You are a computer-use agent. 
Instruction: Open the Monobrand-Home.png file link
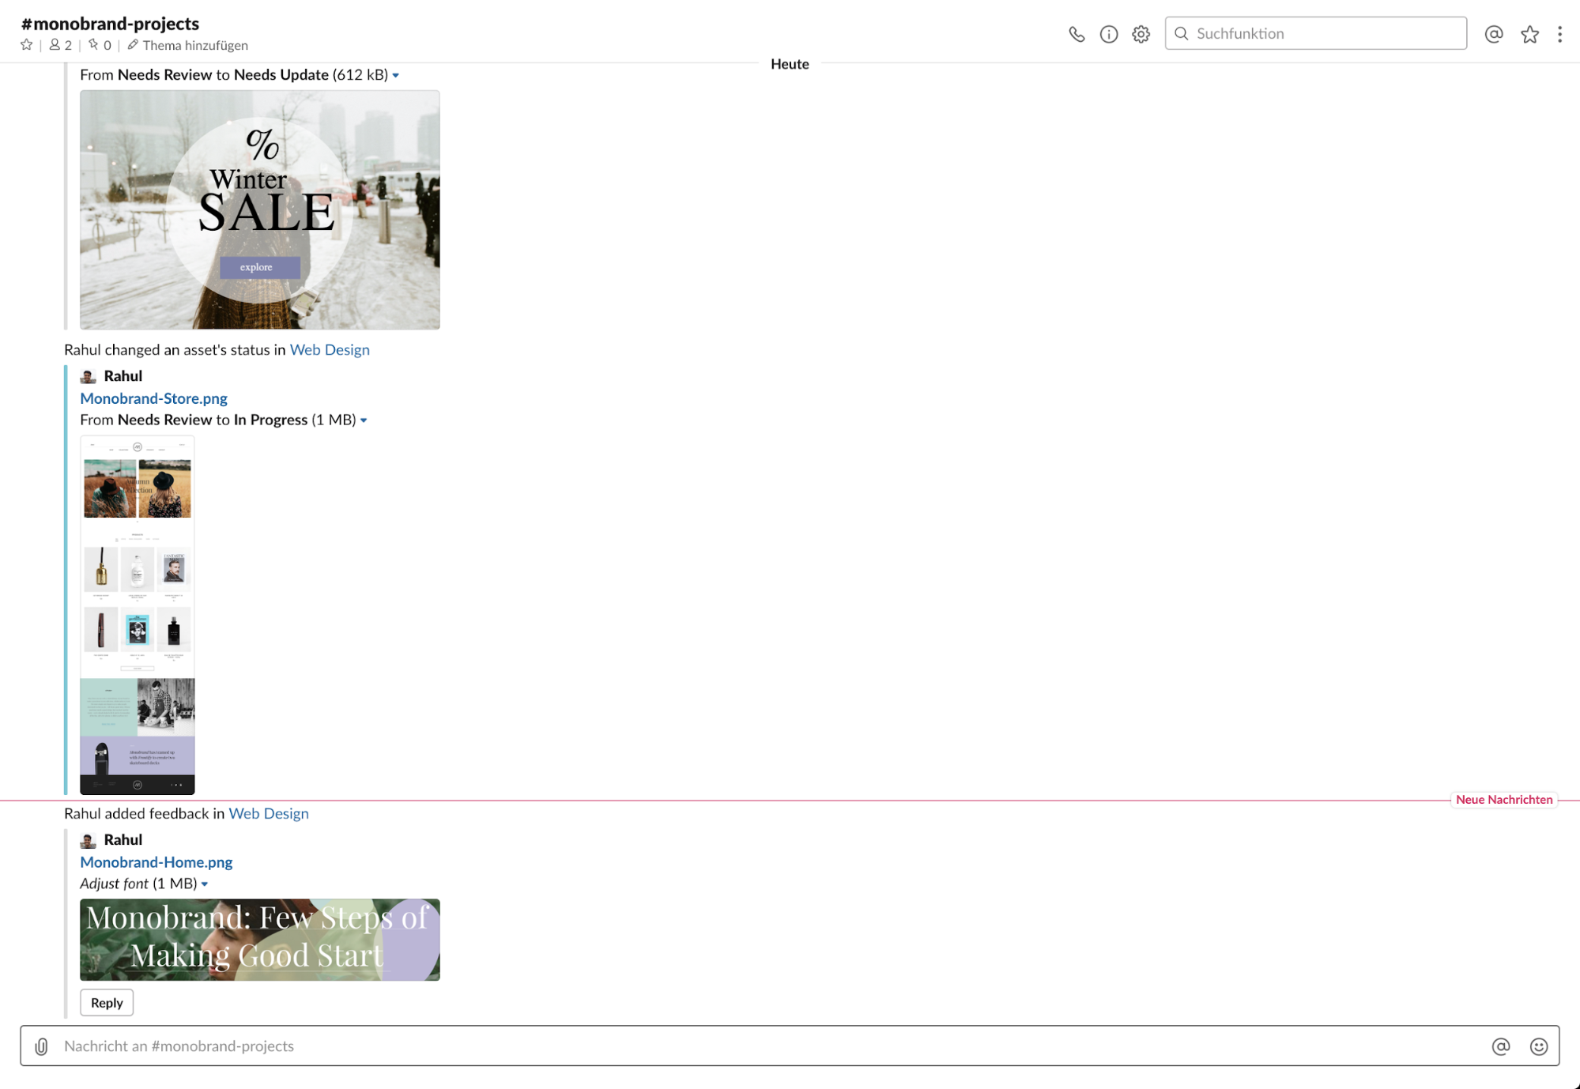(x=156, y=862)
